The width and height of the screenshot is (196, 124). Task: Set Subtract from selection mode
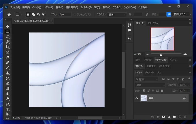click(39, 15)
